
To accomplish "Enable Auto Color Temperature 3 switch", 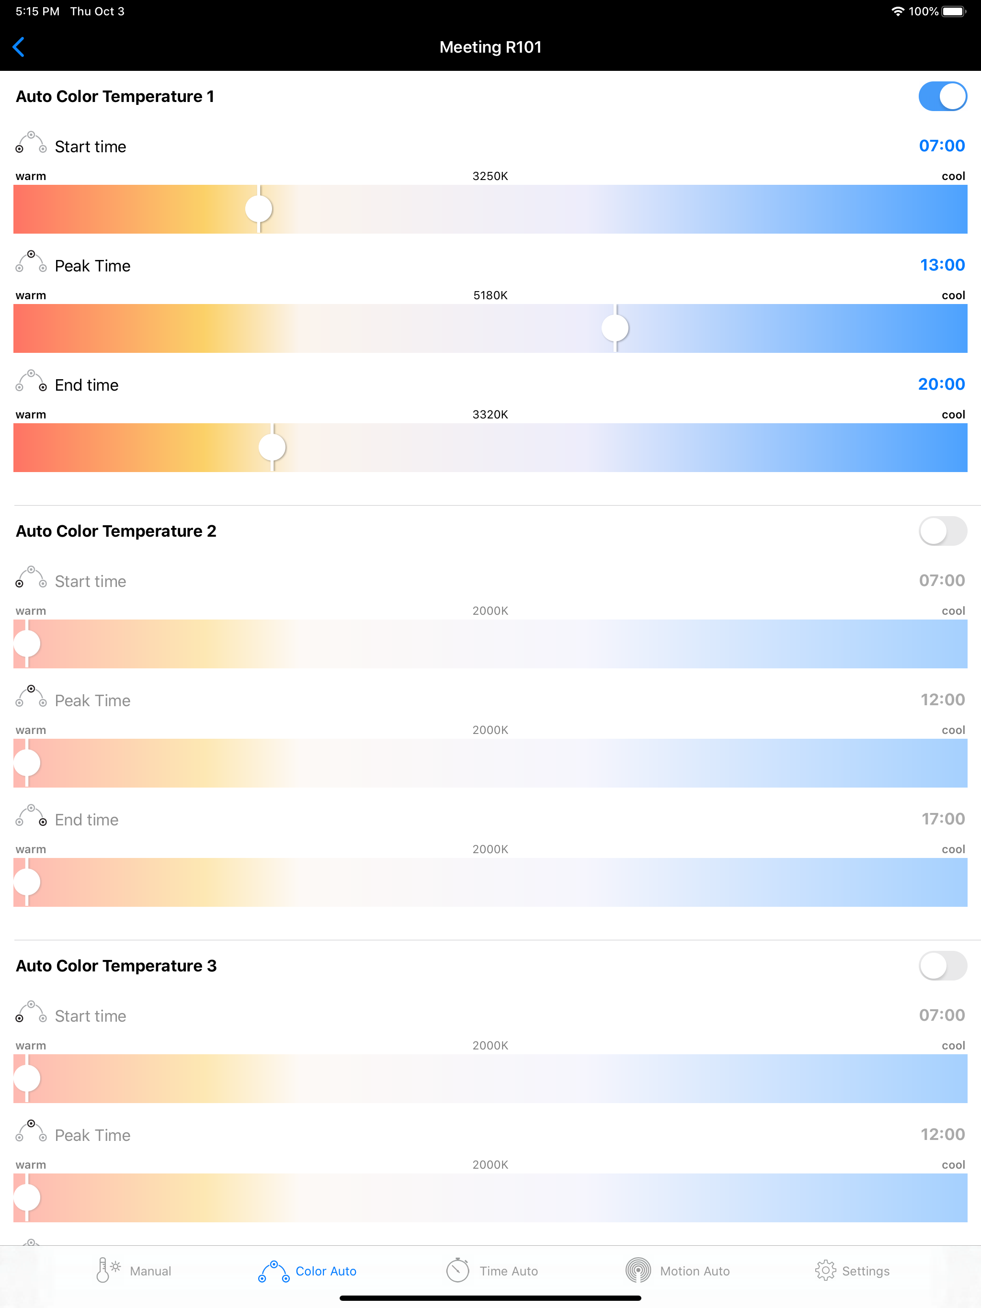I will coord(943,966).
